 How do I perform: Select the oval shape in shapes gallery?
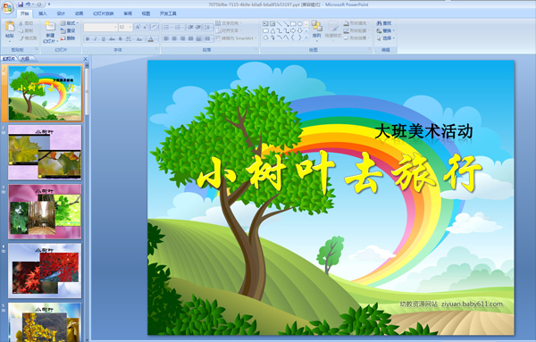[300, 24]
